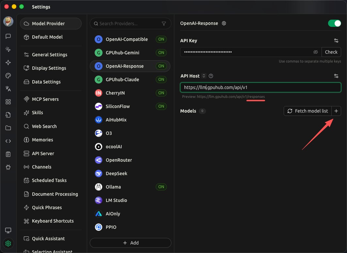This screenshot has width=347, height=253.
Task: Open Memories settings
Action: (51, 140)
